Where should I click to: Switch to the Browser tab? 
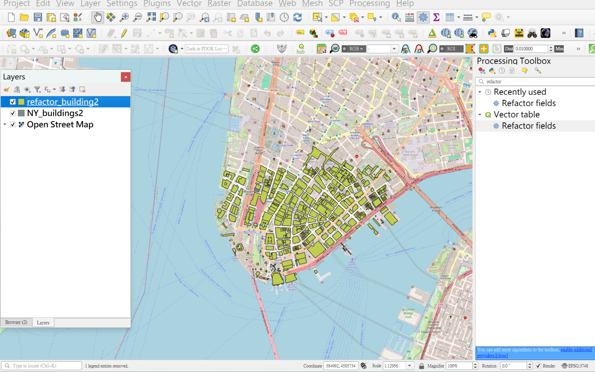pyautogui.click(x=16, y=322)
